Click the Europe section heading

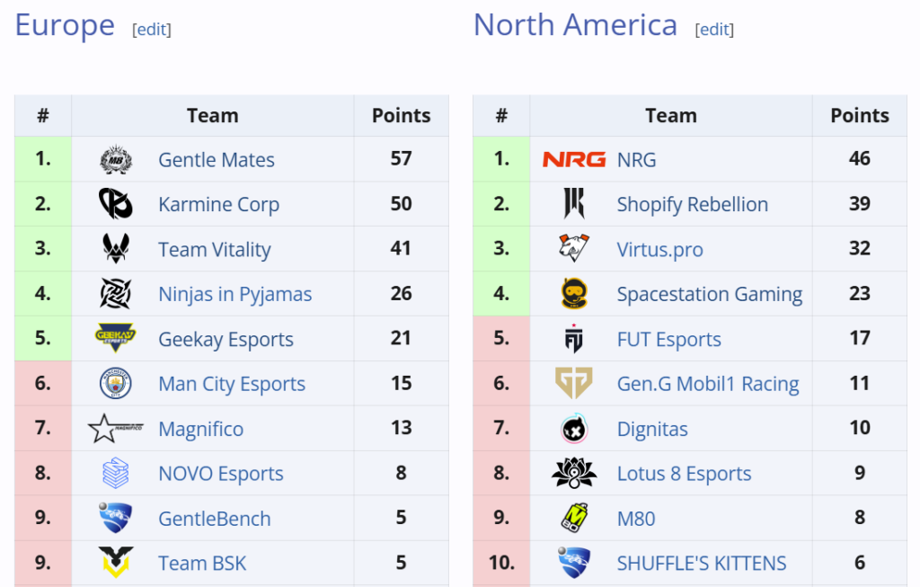pos(64,25)
